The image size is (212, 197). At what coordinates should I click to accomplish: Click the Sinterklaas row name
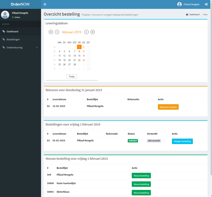pos(63,192)
